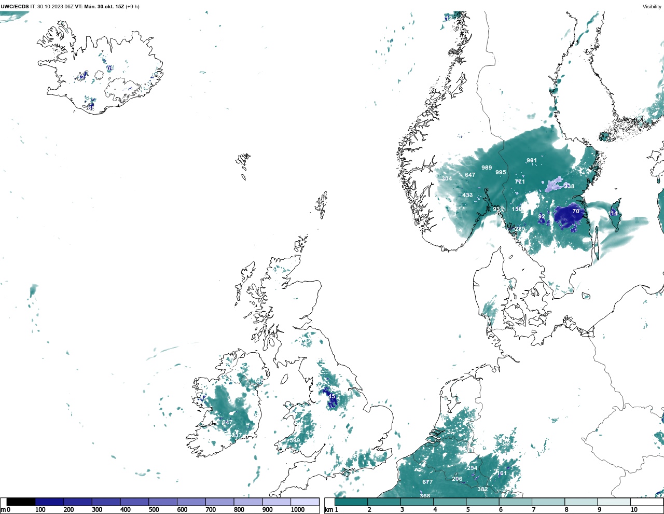Click the '10' label on kilometer legend
Image resolution: width=664 pixels, height=514 pixels.
tap(634, 510)
